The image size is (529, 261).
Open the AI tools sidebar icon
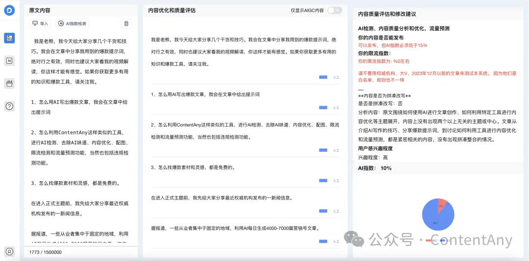point(9,61)
